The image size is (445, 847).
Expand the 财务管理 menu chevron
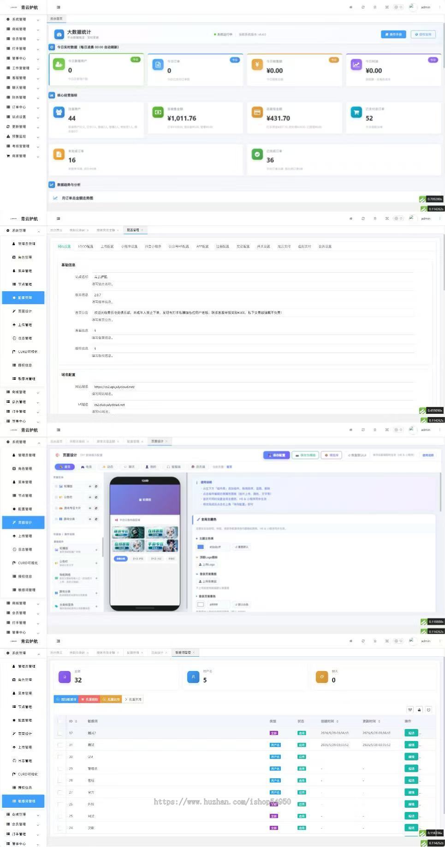(x=38, y=98)
